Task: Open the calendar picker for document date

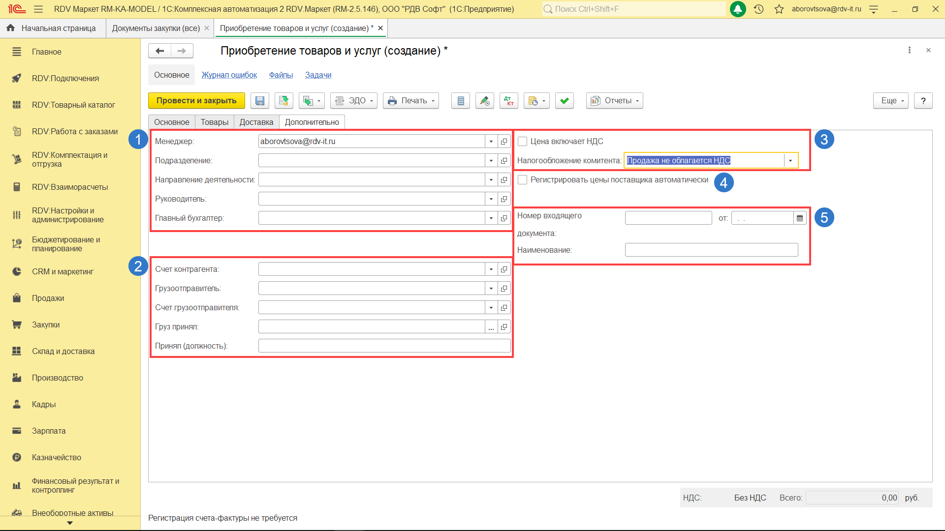Action: [x=800, y=218]
